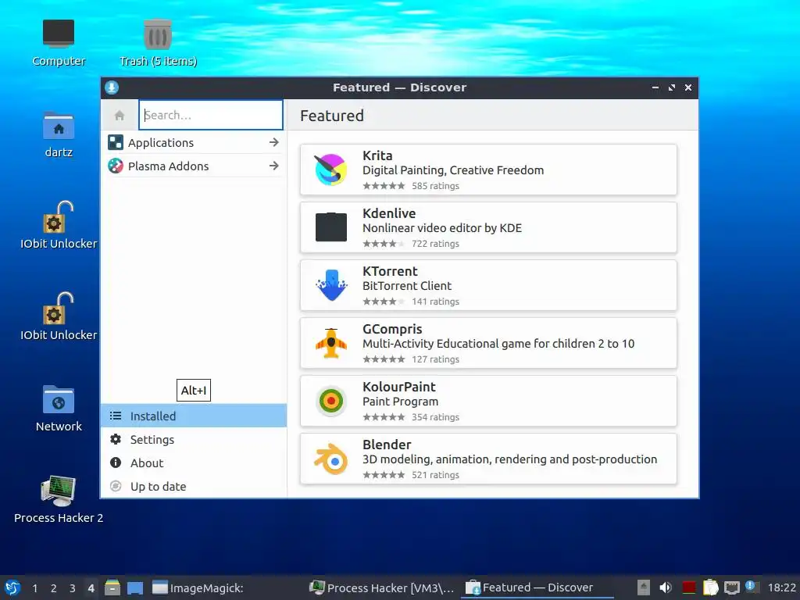Click the Up to date status
This screenshot has width=800, height=600.
coord(194,487)
